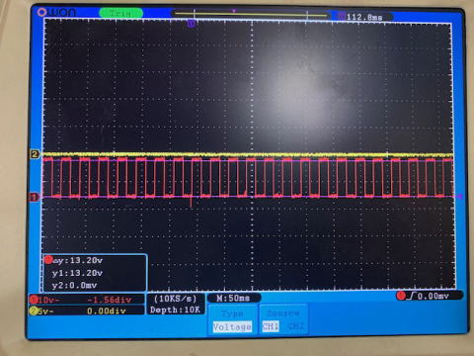This screenshot has width=474, height=356.
Task: Click the trigger level arrow on right edge
Action: tap(459, 197)
